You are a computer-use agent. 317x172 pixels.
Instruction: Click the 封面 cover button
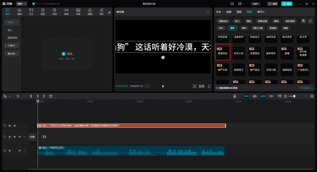point(32,137)
